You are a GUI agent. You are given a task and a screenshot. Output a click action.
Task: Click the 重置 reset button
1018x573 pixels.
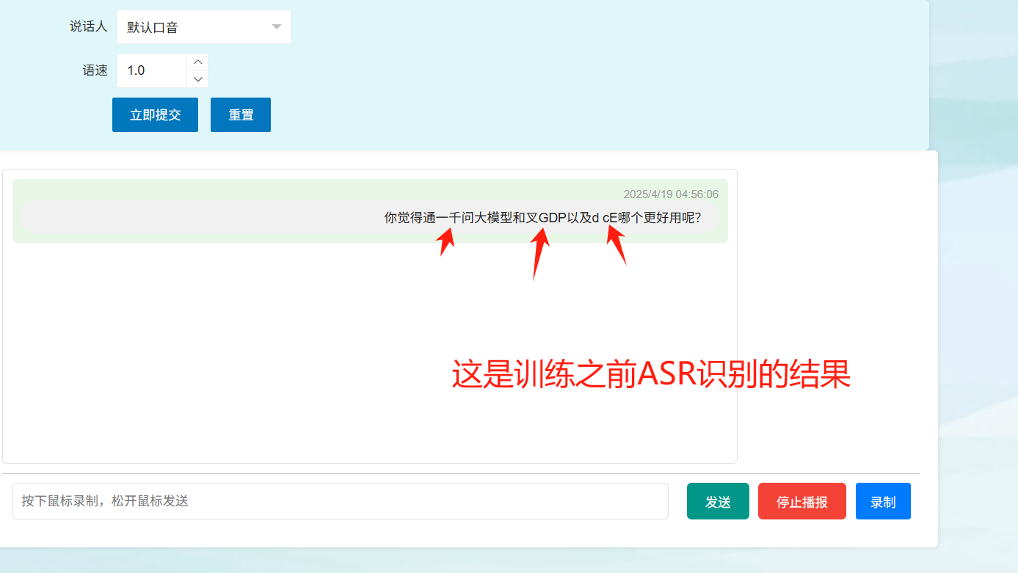tap(241, 115)
